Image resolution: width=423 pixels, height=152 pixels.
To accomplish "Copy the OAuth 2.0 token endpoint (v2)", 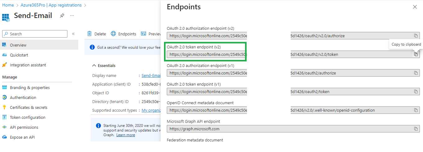I will [416, 54].
